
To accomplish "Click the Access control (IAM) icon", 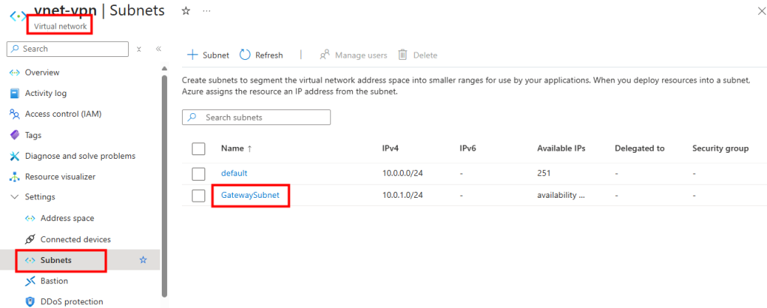I will [15, 114].
